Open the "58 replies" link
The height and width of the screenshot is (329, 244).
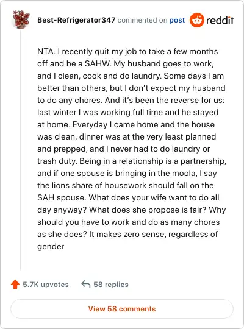(x=111, y=285)
